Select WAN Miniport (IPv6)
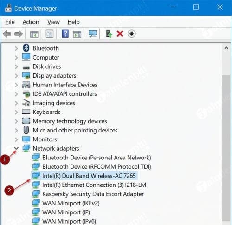The width and height of the screenshot is (232, 225). coord(69,221)
